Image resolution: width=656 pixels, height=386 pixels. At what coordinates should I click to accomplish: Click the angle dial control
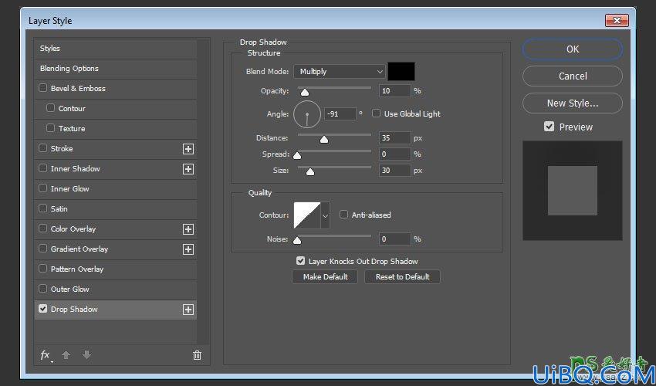(x=307, y=114)
